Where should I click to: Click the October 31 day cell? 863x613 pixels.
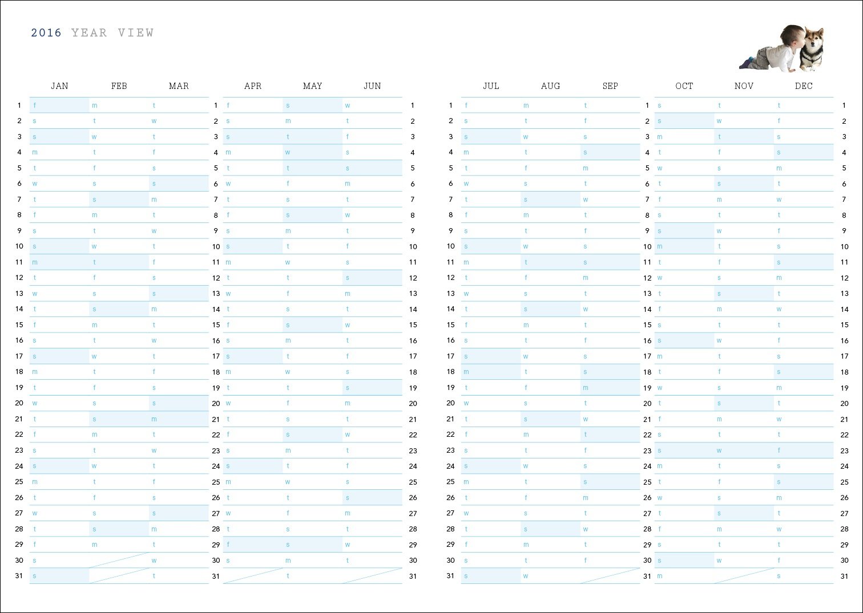click(x=684, y=576)
